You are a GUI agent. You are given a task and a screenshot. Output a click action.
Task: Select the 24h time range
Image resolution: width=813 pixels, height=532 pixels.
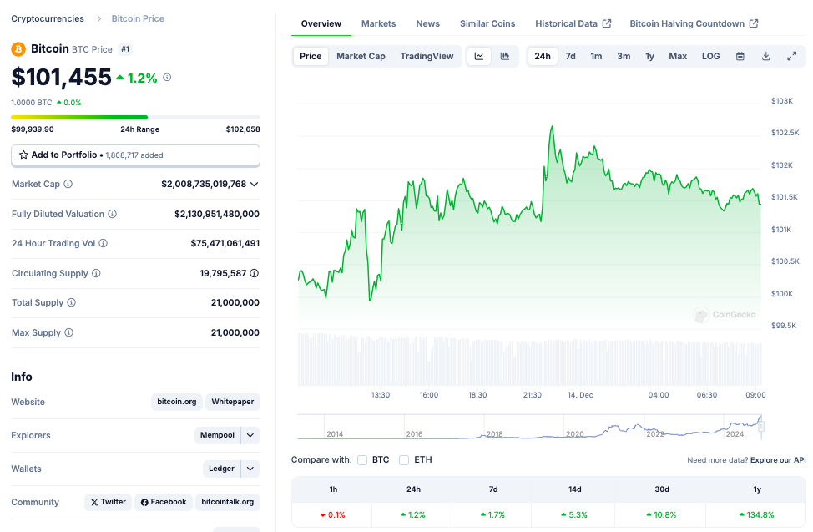tap(543, 56)
